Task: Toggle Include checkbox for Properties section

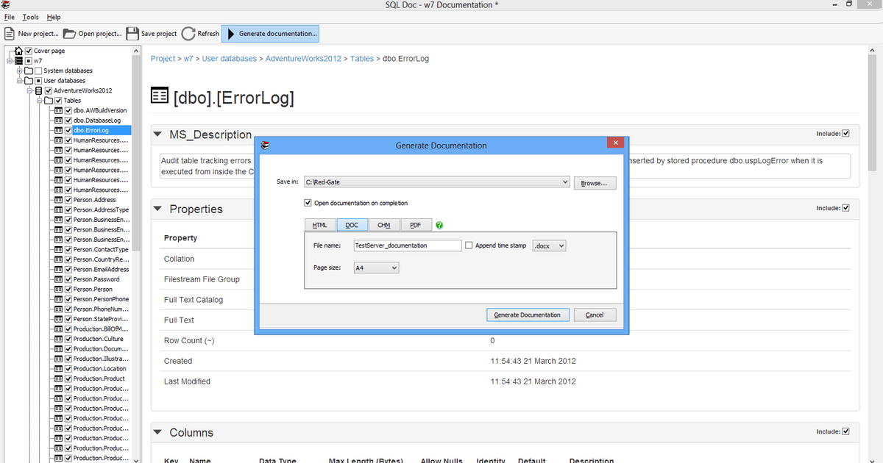Action: tap(845, 208)
